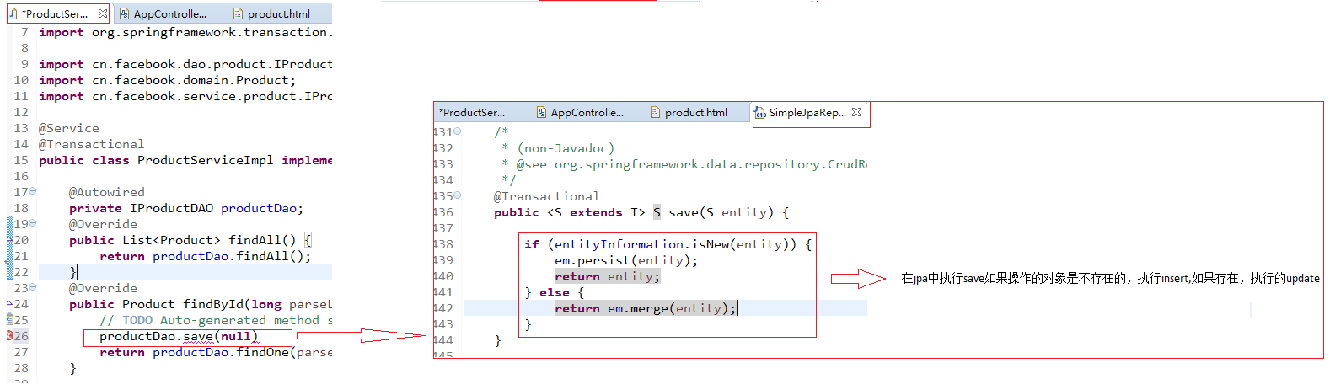This screenshot has width=1330, height=384.
Task: Click 'import cn.facebook.service.product' on line 11
Action: 185,96
